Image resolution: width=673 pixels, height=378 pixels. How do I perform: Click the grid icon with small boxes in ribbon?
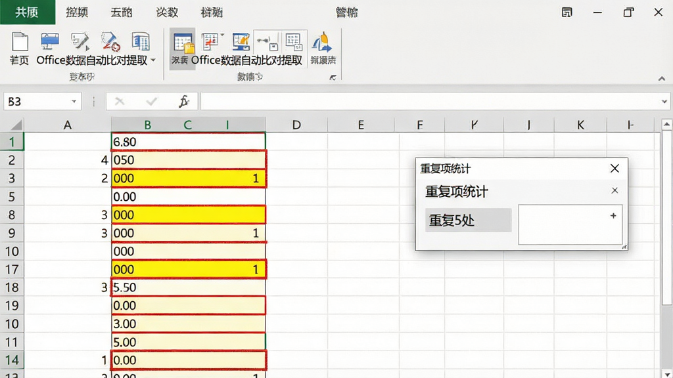[x=294, y=41]
